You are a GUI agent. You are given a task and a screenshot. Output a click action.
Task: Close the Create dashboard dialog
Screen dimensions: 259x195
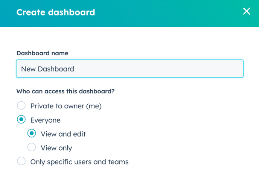(247, 11)
